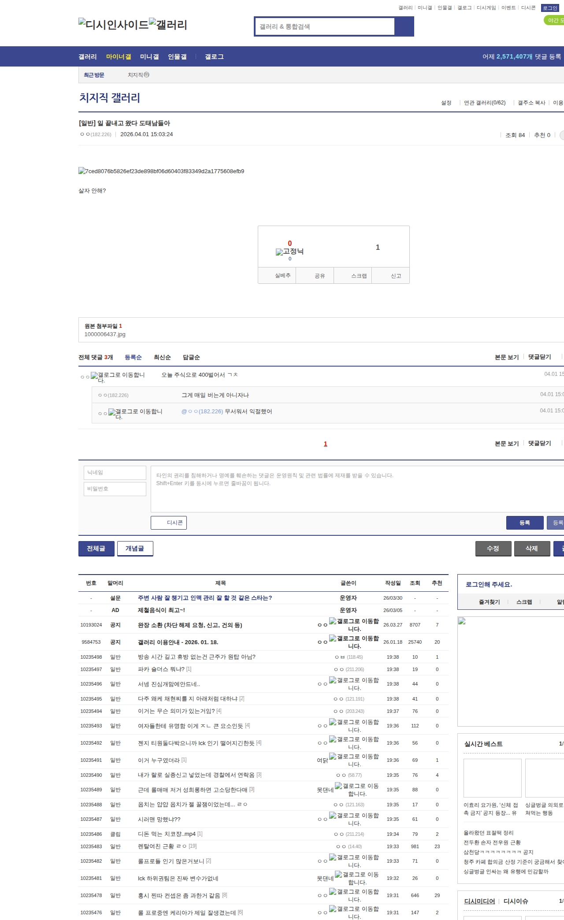
Task: Open the broken post image in the article
Action: coord(161,171)
